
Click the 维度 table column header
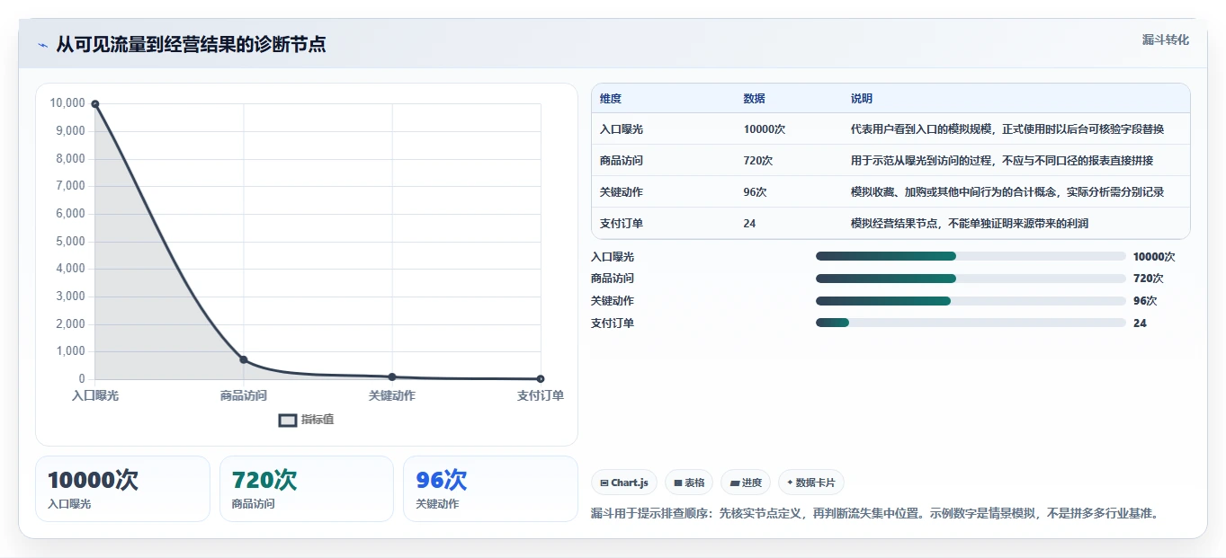(x=611, y=98)
